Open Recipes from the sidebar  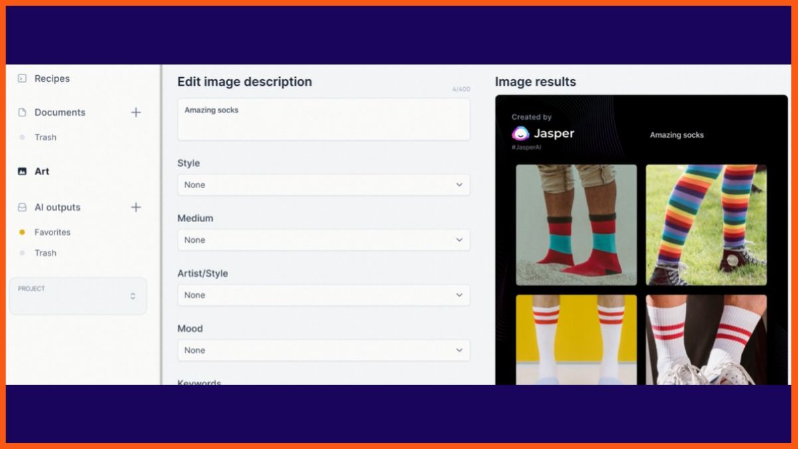pos(52,78)
